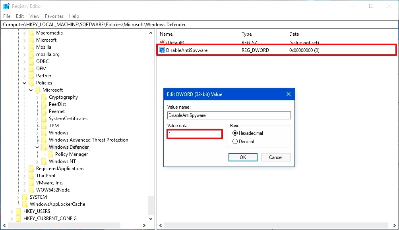Click the tree pane scroll right arrow
The width and height of the screenshot is (399, 230).
coord(144,225)
